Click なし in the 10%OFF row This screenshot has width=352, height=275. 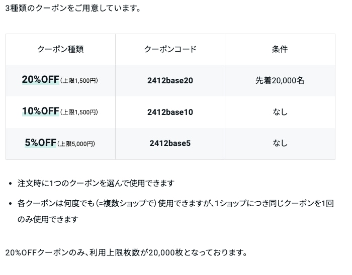pos(280,112)
